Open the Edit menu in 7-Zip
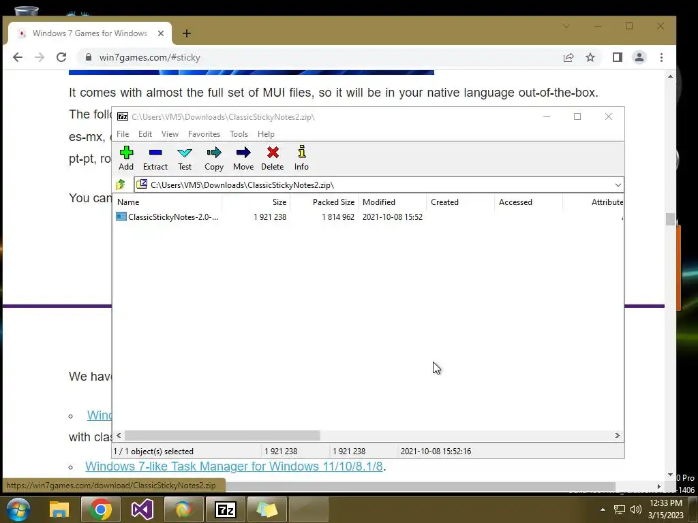The width and height of the screenshot is (698, 523). tap(145, 134)
